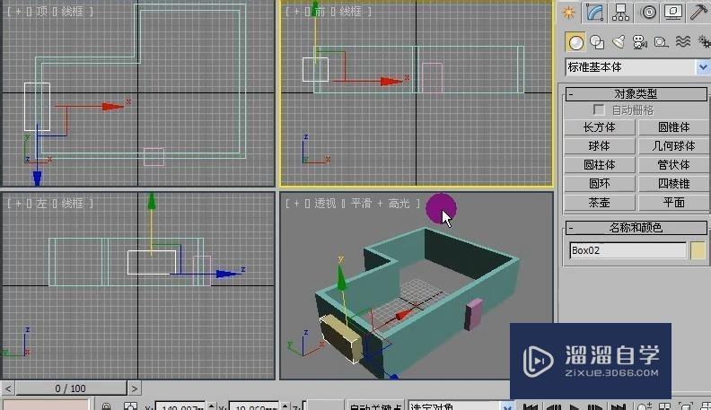Open 线框 shading menu in 顶 viewport

point(73,12)
